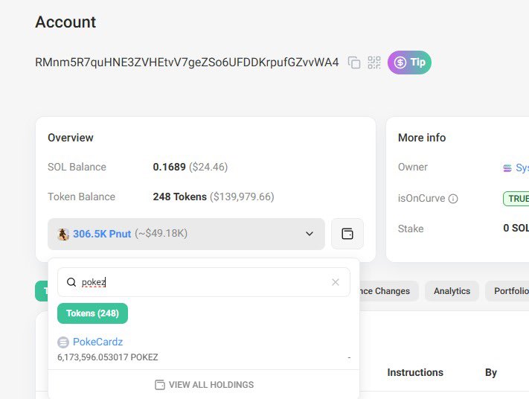The width and height of the screenshot is (529, 399).
Task: Copy the account address
Action: (354, 63)
